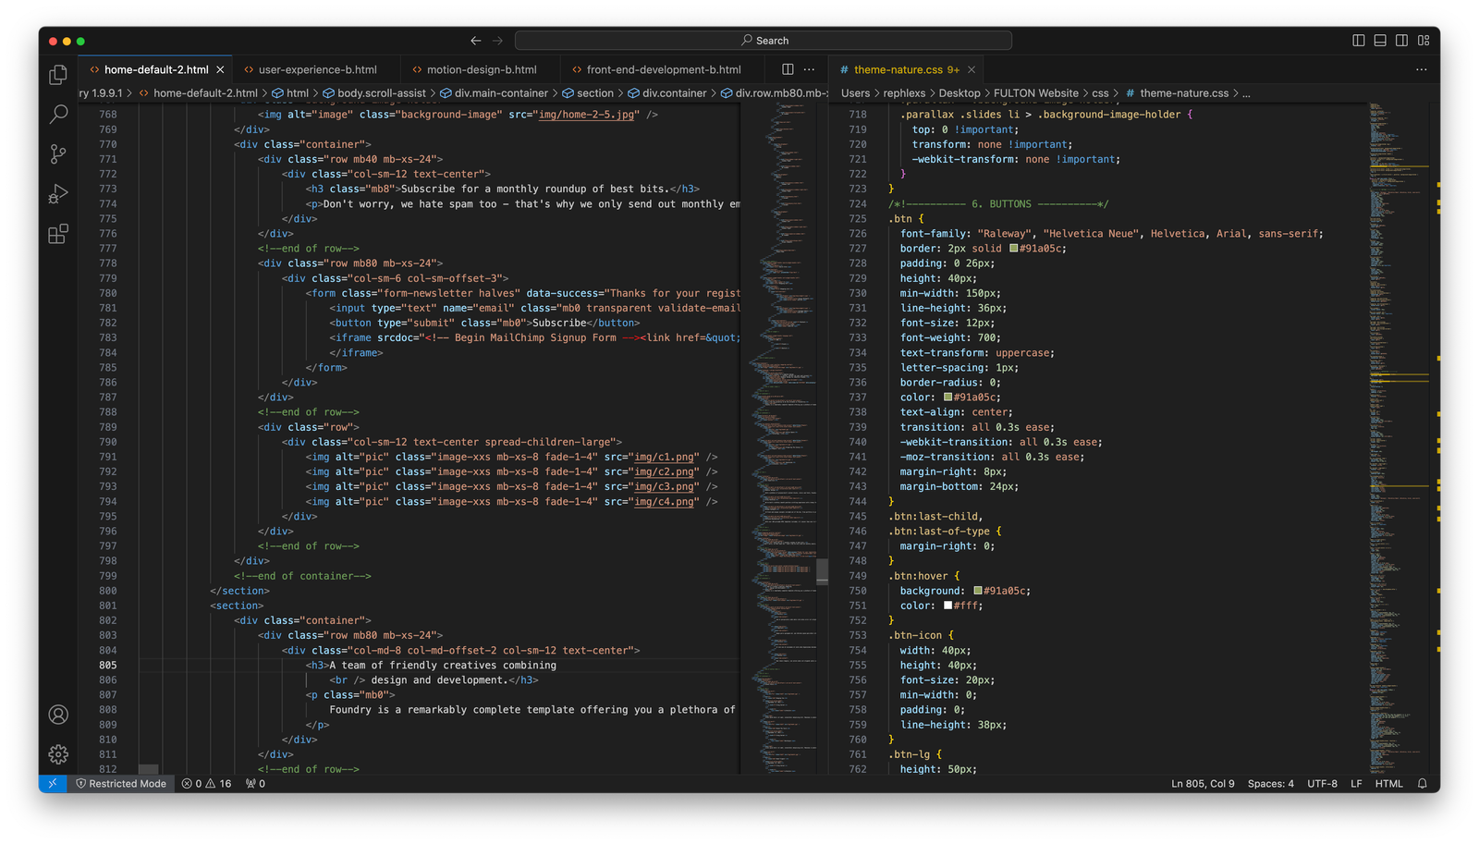Click Ln 805, Col 9 in status bar
Screen dimensions: 1479x844
[1203, 783]
